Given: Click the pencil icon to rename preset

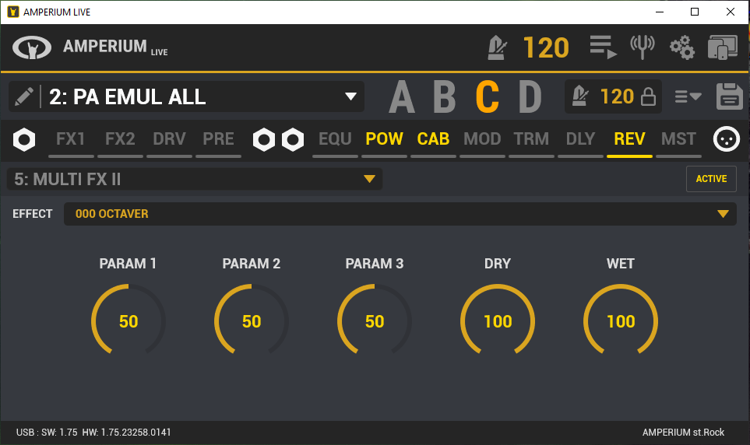Looking at the screenshot, I should [24, 96].
